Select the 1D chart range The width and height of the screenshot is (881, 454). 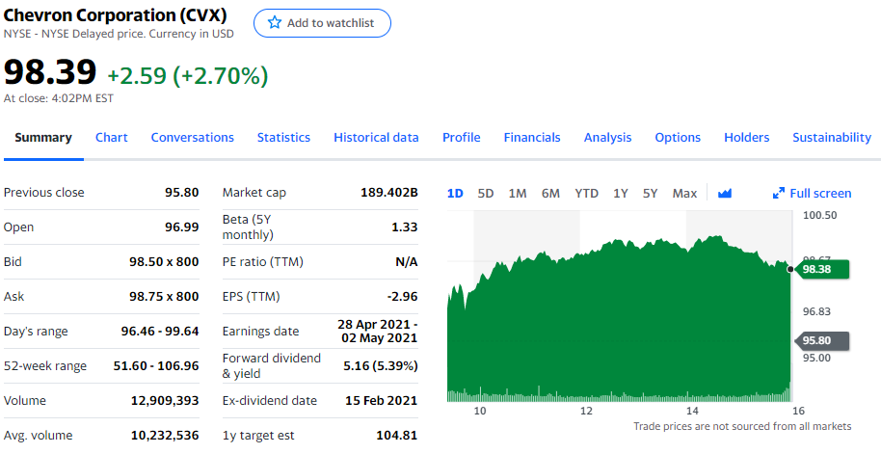click(x=455, y=194)
